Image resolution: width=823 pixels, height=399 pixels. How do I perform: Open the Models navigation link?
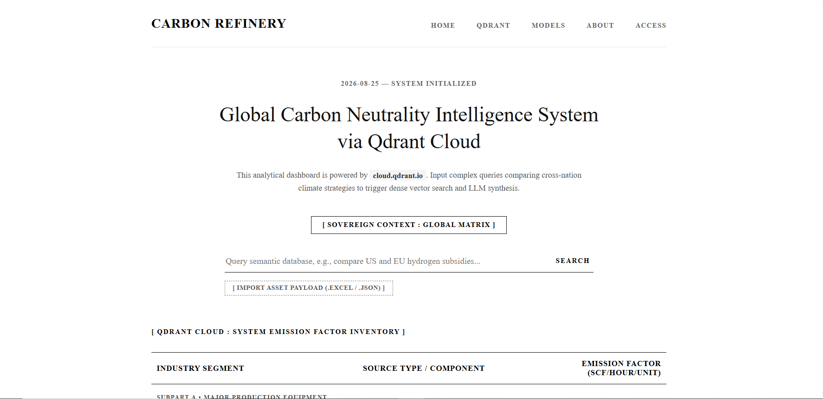[548, 26]
